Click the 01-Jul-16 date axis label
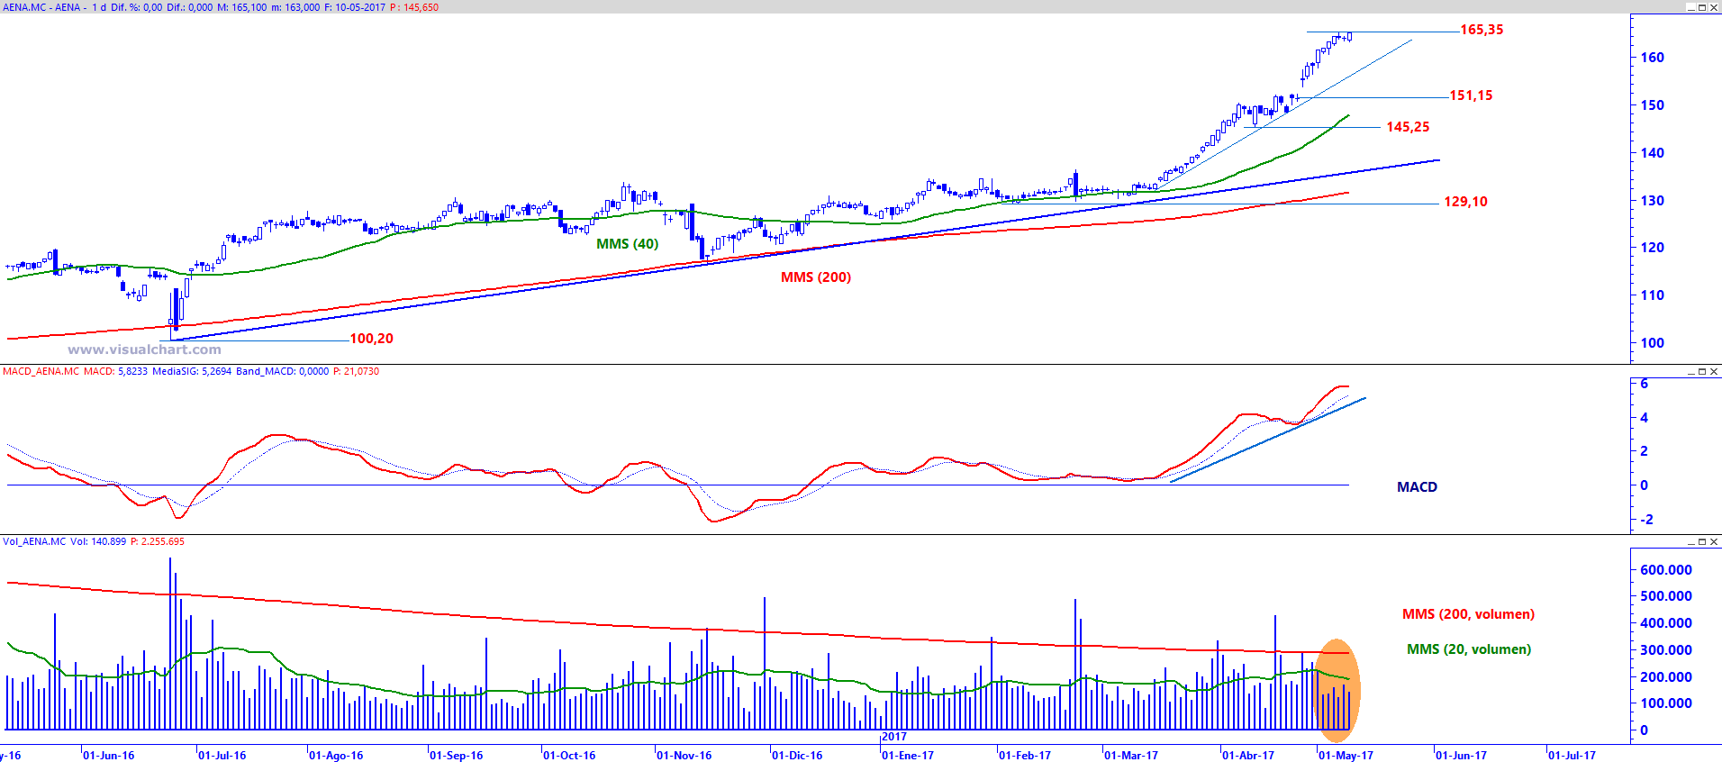1722x762 pixels. (222, 756)
